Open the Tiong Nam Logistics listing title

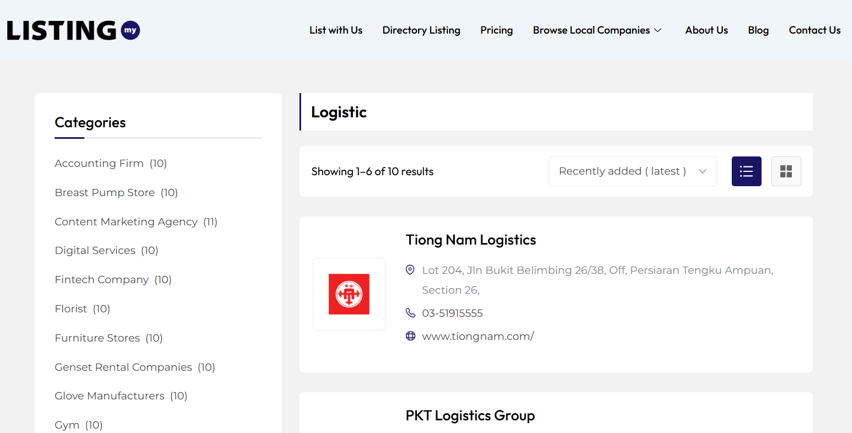(471, 240)
